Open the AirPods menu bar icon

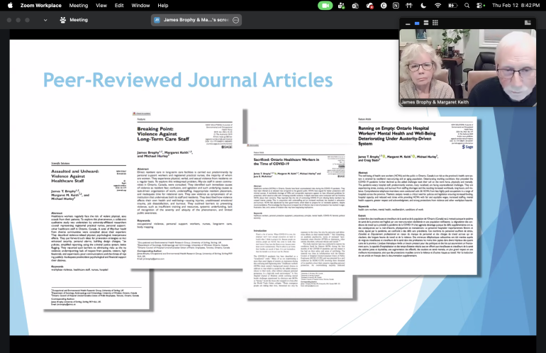click(x=409, y=5)
